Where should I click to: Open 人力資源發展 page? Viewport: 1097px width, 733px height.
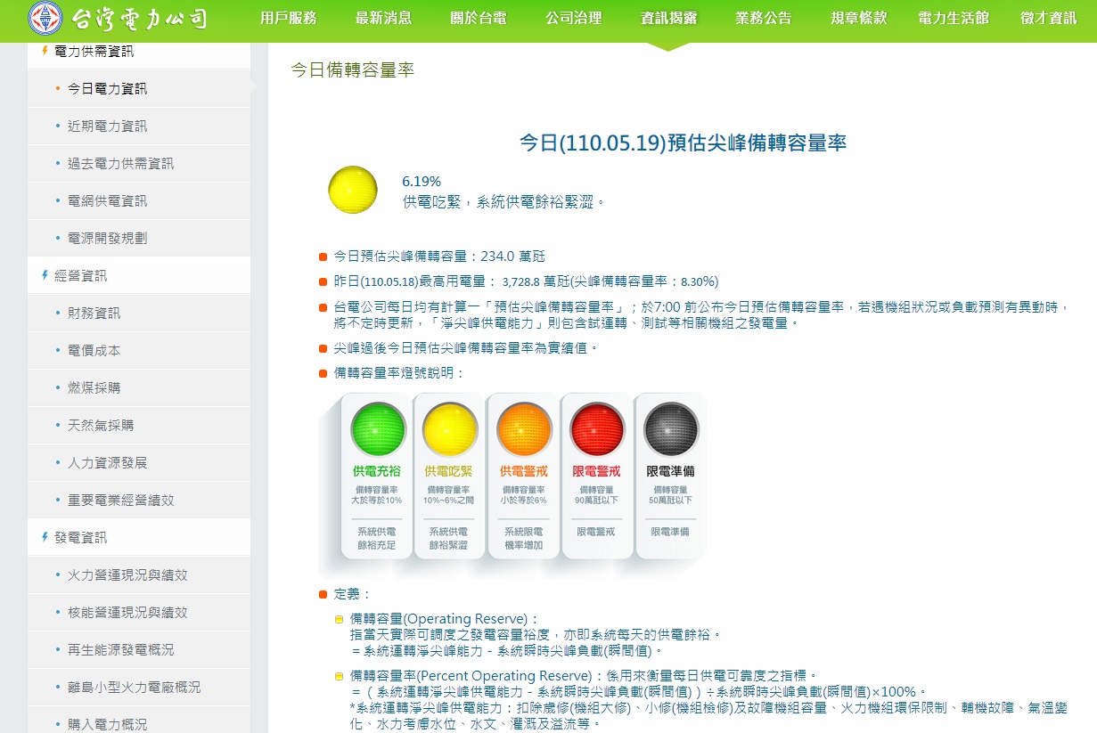point(108,463)
